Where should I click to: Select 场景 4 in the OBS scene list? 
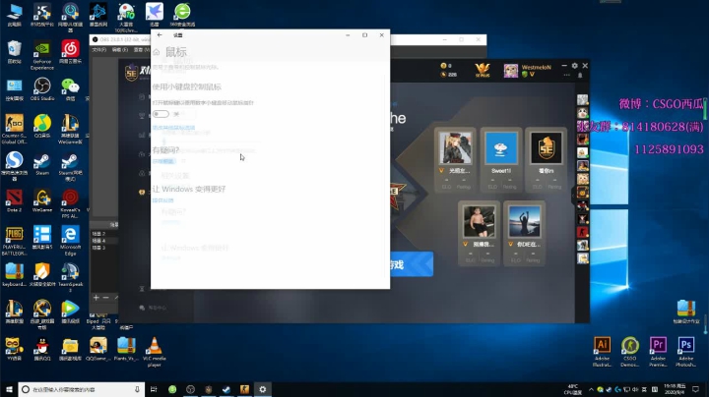(x=98, y=241)
